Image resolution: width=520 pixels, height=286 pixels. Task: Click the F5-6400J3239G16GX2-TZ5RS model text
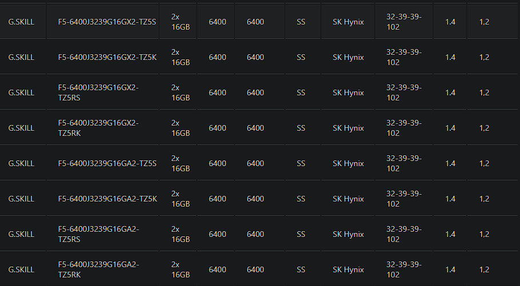tap(98, 92)
